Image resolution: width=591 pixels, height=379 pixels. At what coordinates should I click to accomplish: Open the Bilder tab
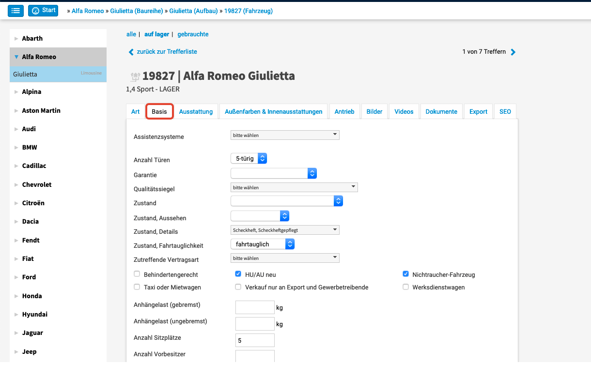(374, 111)
